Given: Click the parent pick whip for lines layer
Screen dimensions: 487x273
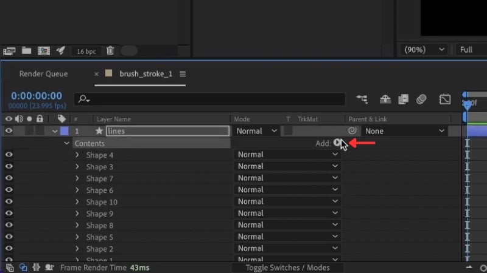Looking at the screenshot, I should point(352,130).
